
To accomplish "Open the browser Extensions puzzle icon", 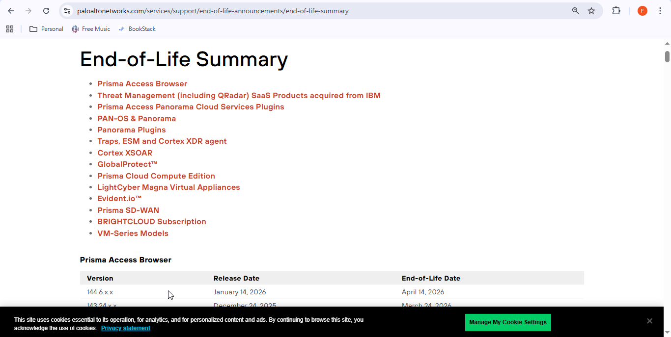I will pyautogui.click(x=616, y=11).
